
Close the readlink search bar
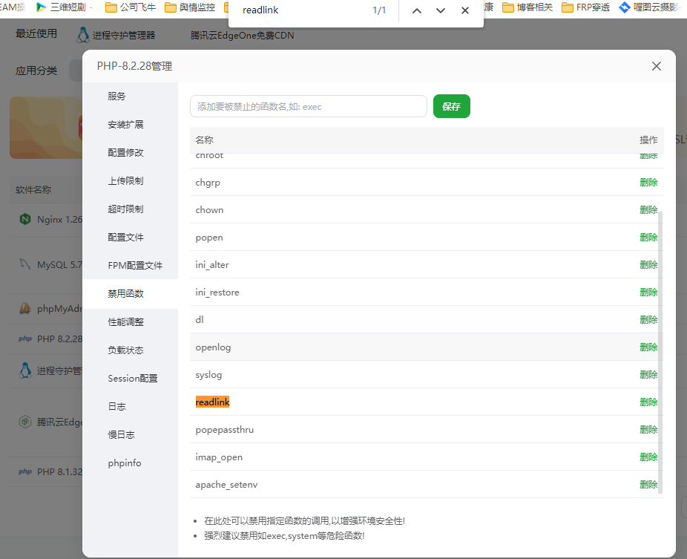(x=464, y=11)
